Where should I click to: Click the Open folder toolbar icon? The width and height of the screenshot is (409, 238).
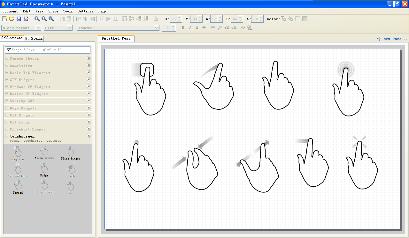(12, 19)
